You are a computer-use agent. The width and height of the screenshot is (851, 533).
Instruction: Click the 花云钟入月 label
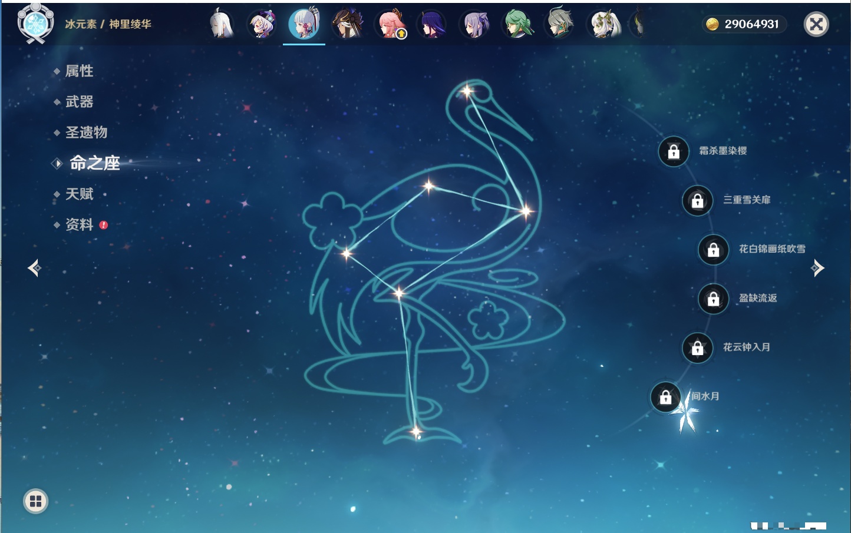point(747,347)
